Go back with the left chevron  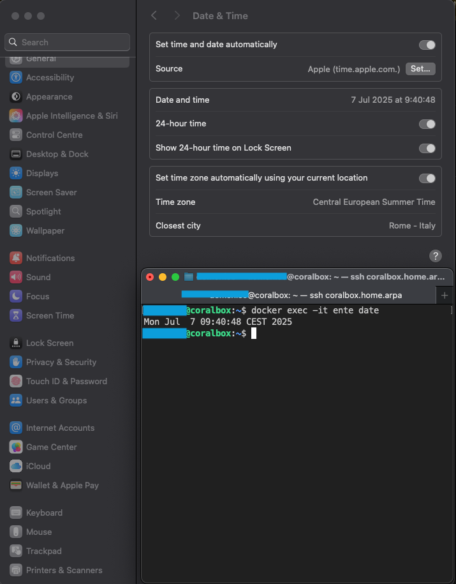pos(154,16)
